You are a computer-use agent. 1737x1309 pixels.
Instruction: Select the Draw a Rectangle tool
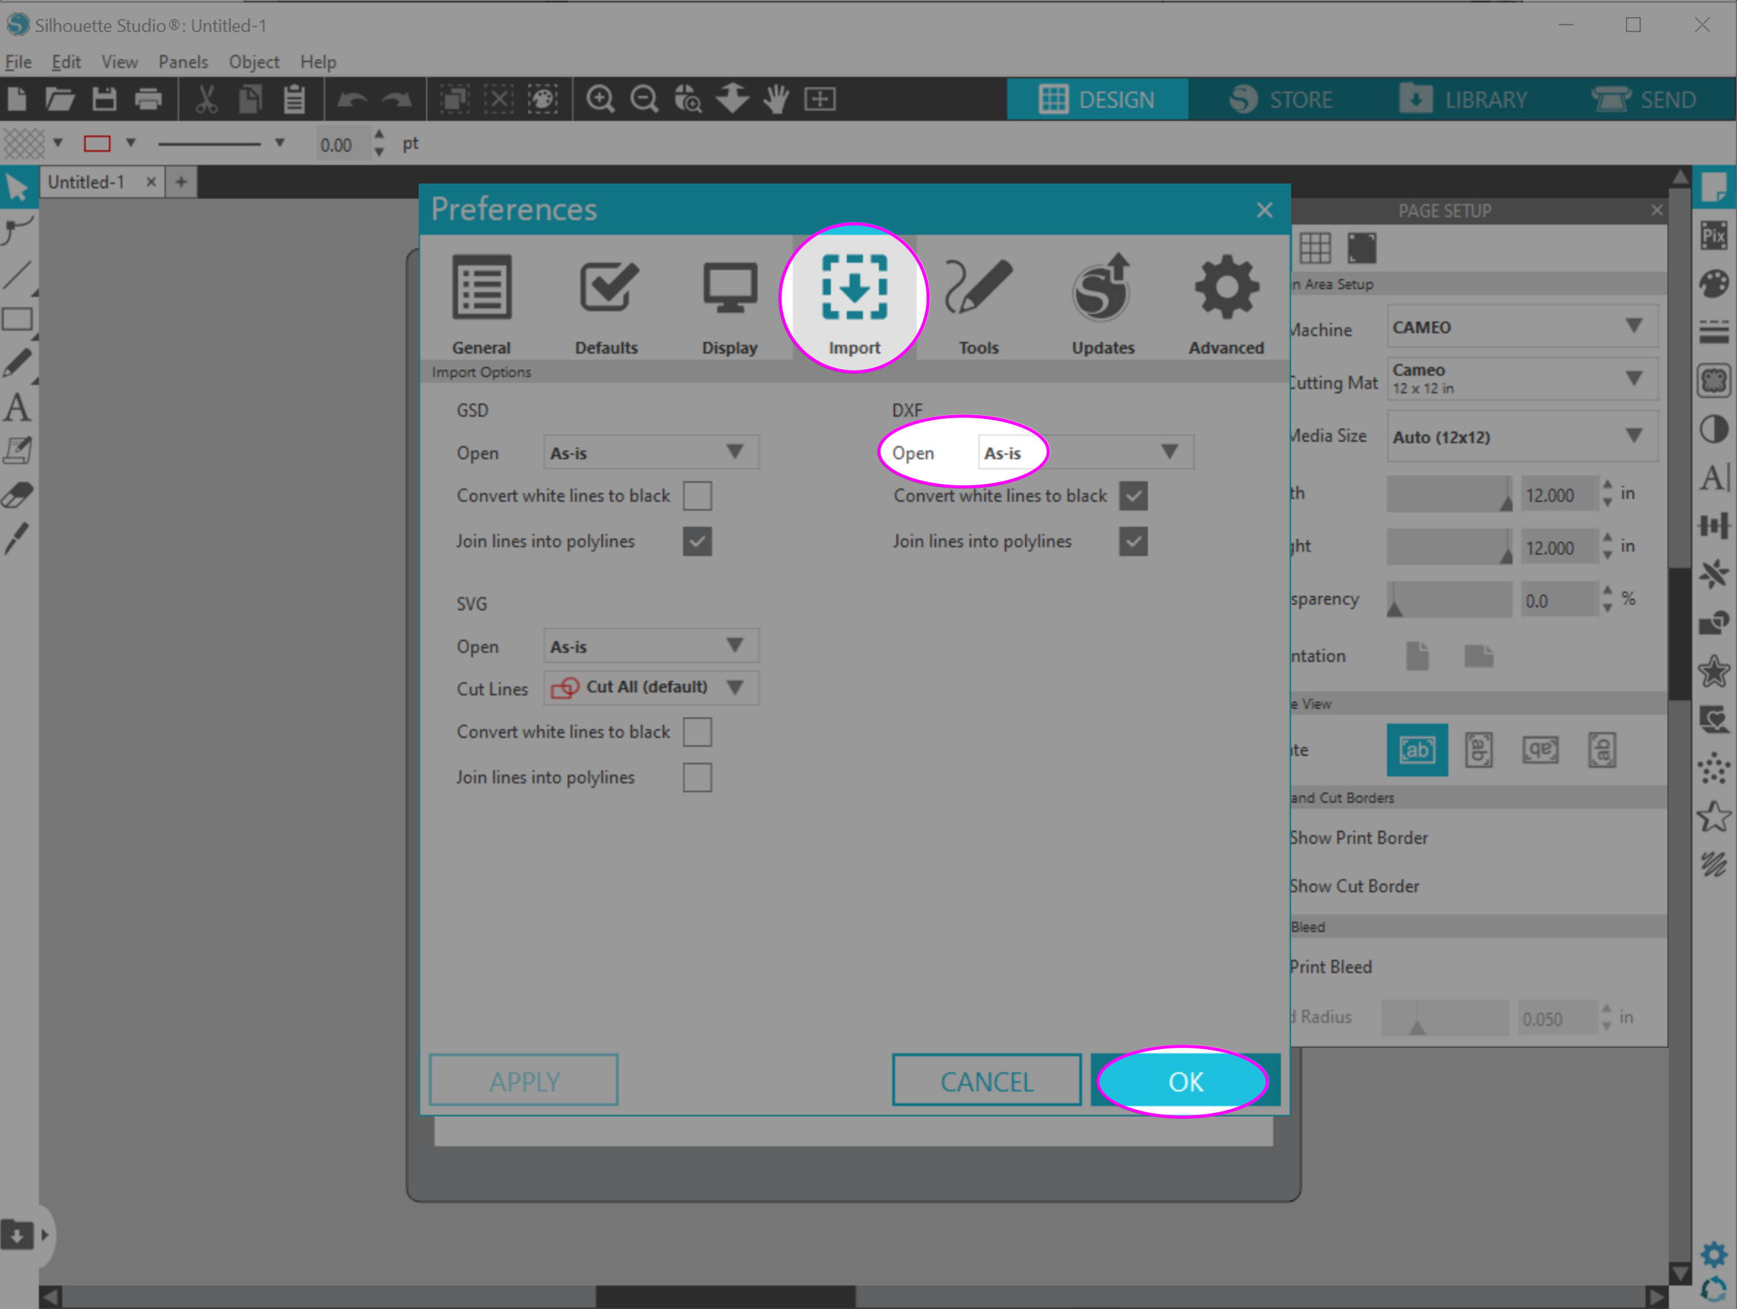click(17, 320)
